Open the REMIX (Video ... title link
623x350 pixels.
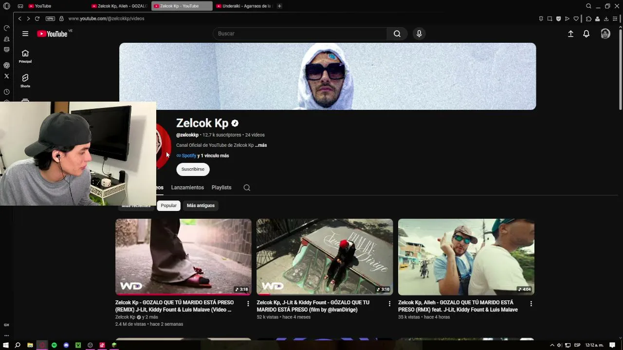click(x=174, y=306)
